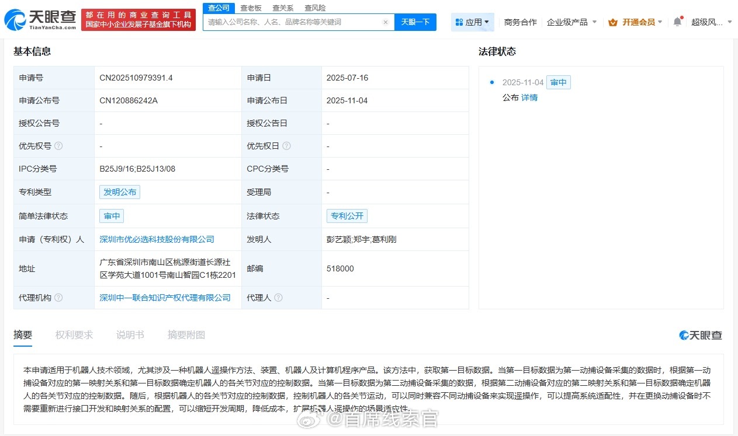Click the 应用 grid icon

point(459,22)
